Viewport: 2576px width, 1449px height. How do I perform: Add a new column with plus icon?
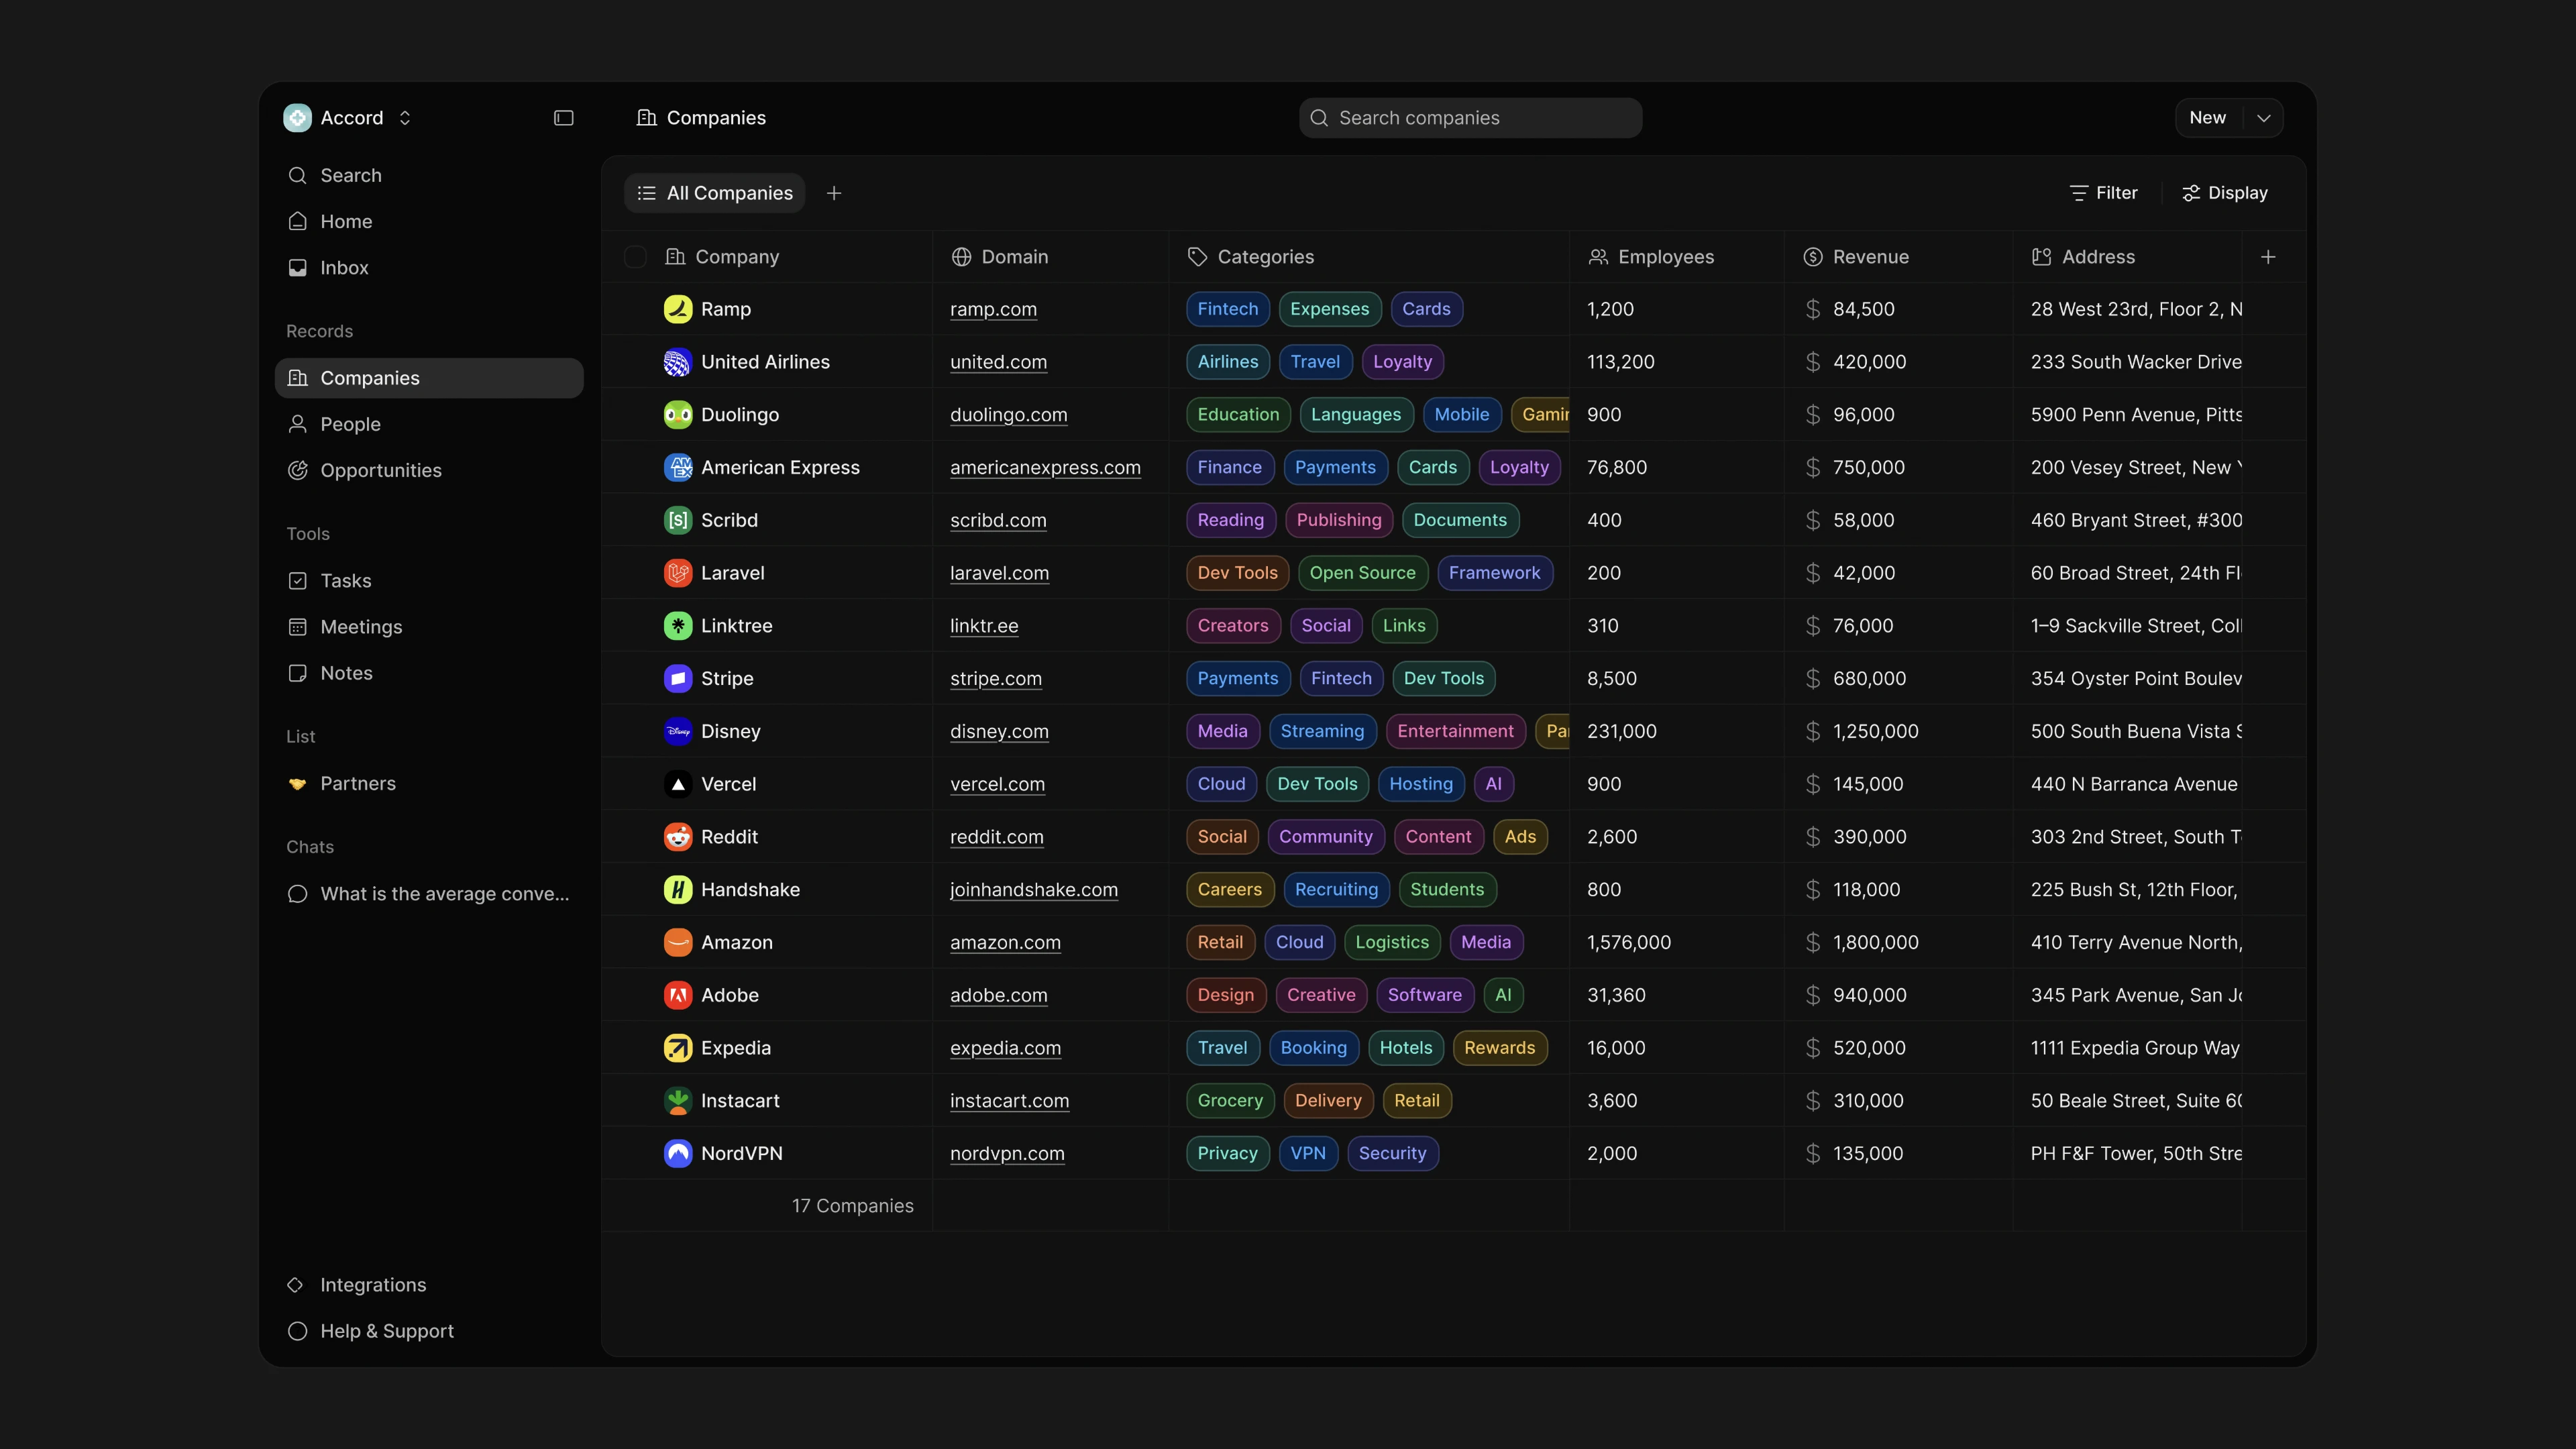2268,257
